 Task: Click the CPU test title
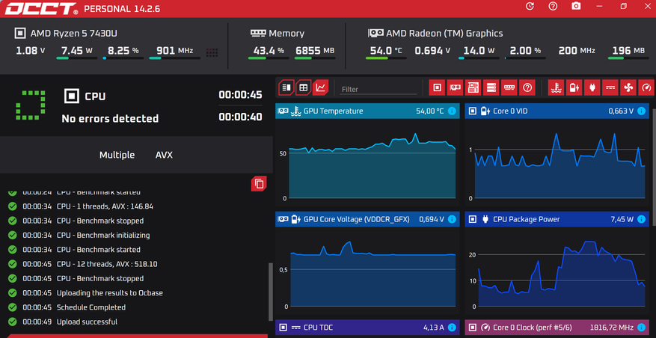click(x=94, y=96)
